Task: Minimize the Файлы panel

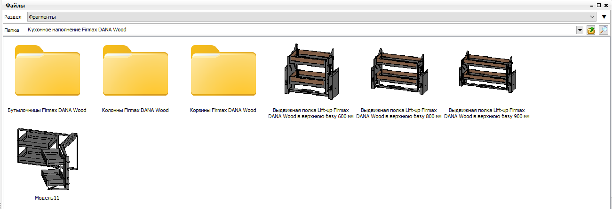Action: [592, 5]
